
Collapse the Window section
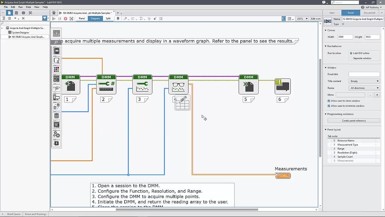pos(325,68)
